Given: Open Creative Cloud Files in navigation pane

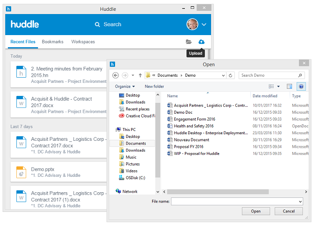Looking at the screenshot, I should pyautogui.click(x=137, y=116).
